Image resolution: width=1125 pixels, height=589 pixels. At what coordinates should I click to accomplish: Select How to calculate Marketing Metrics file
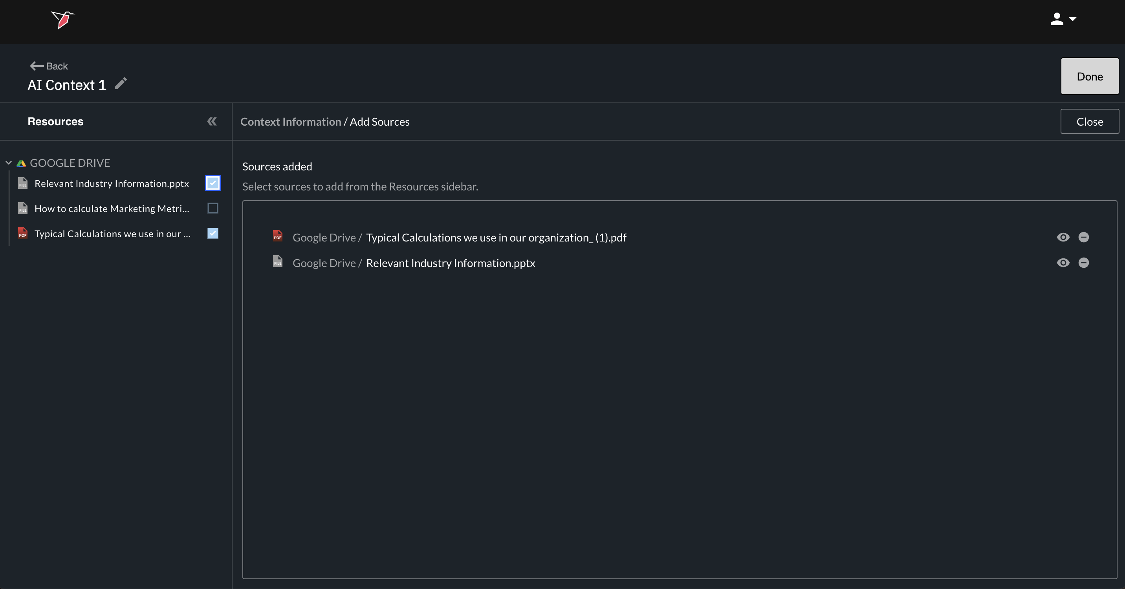[x=112, y=209]
